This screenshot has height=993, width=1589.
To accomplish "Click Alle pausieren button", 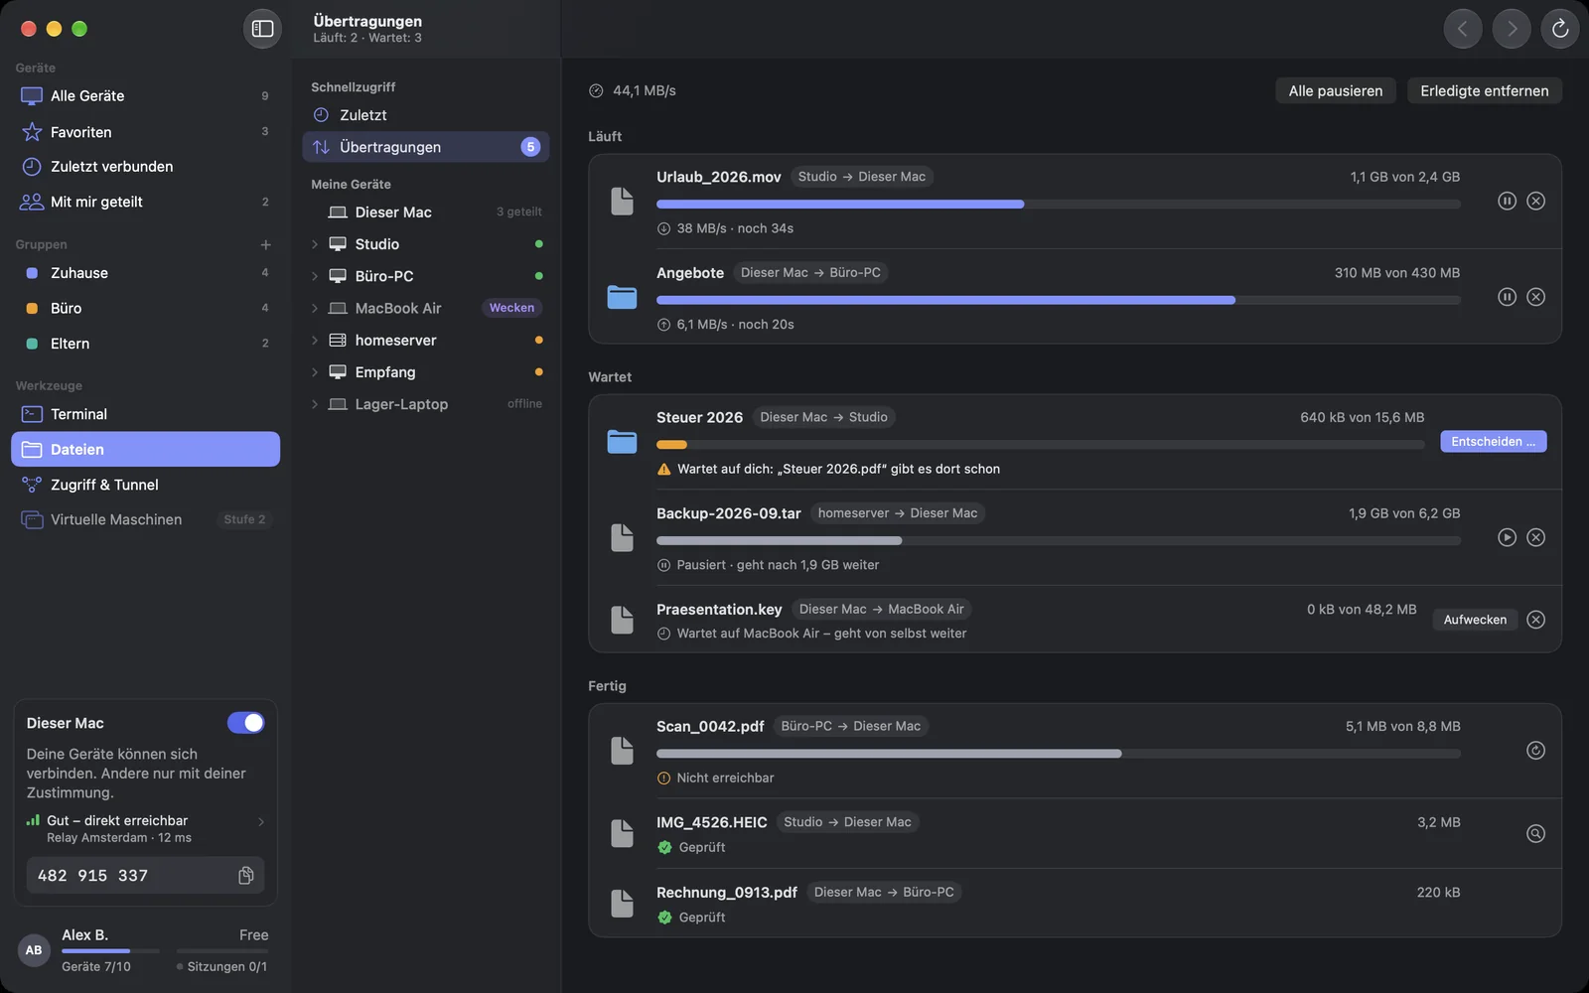I will pyautogui.click(x=1335, y=90).
